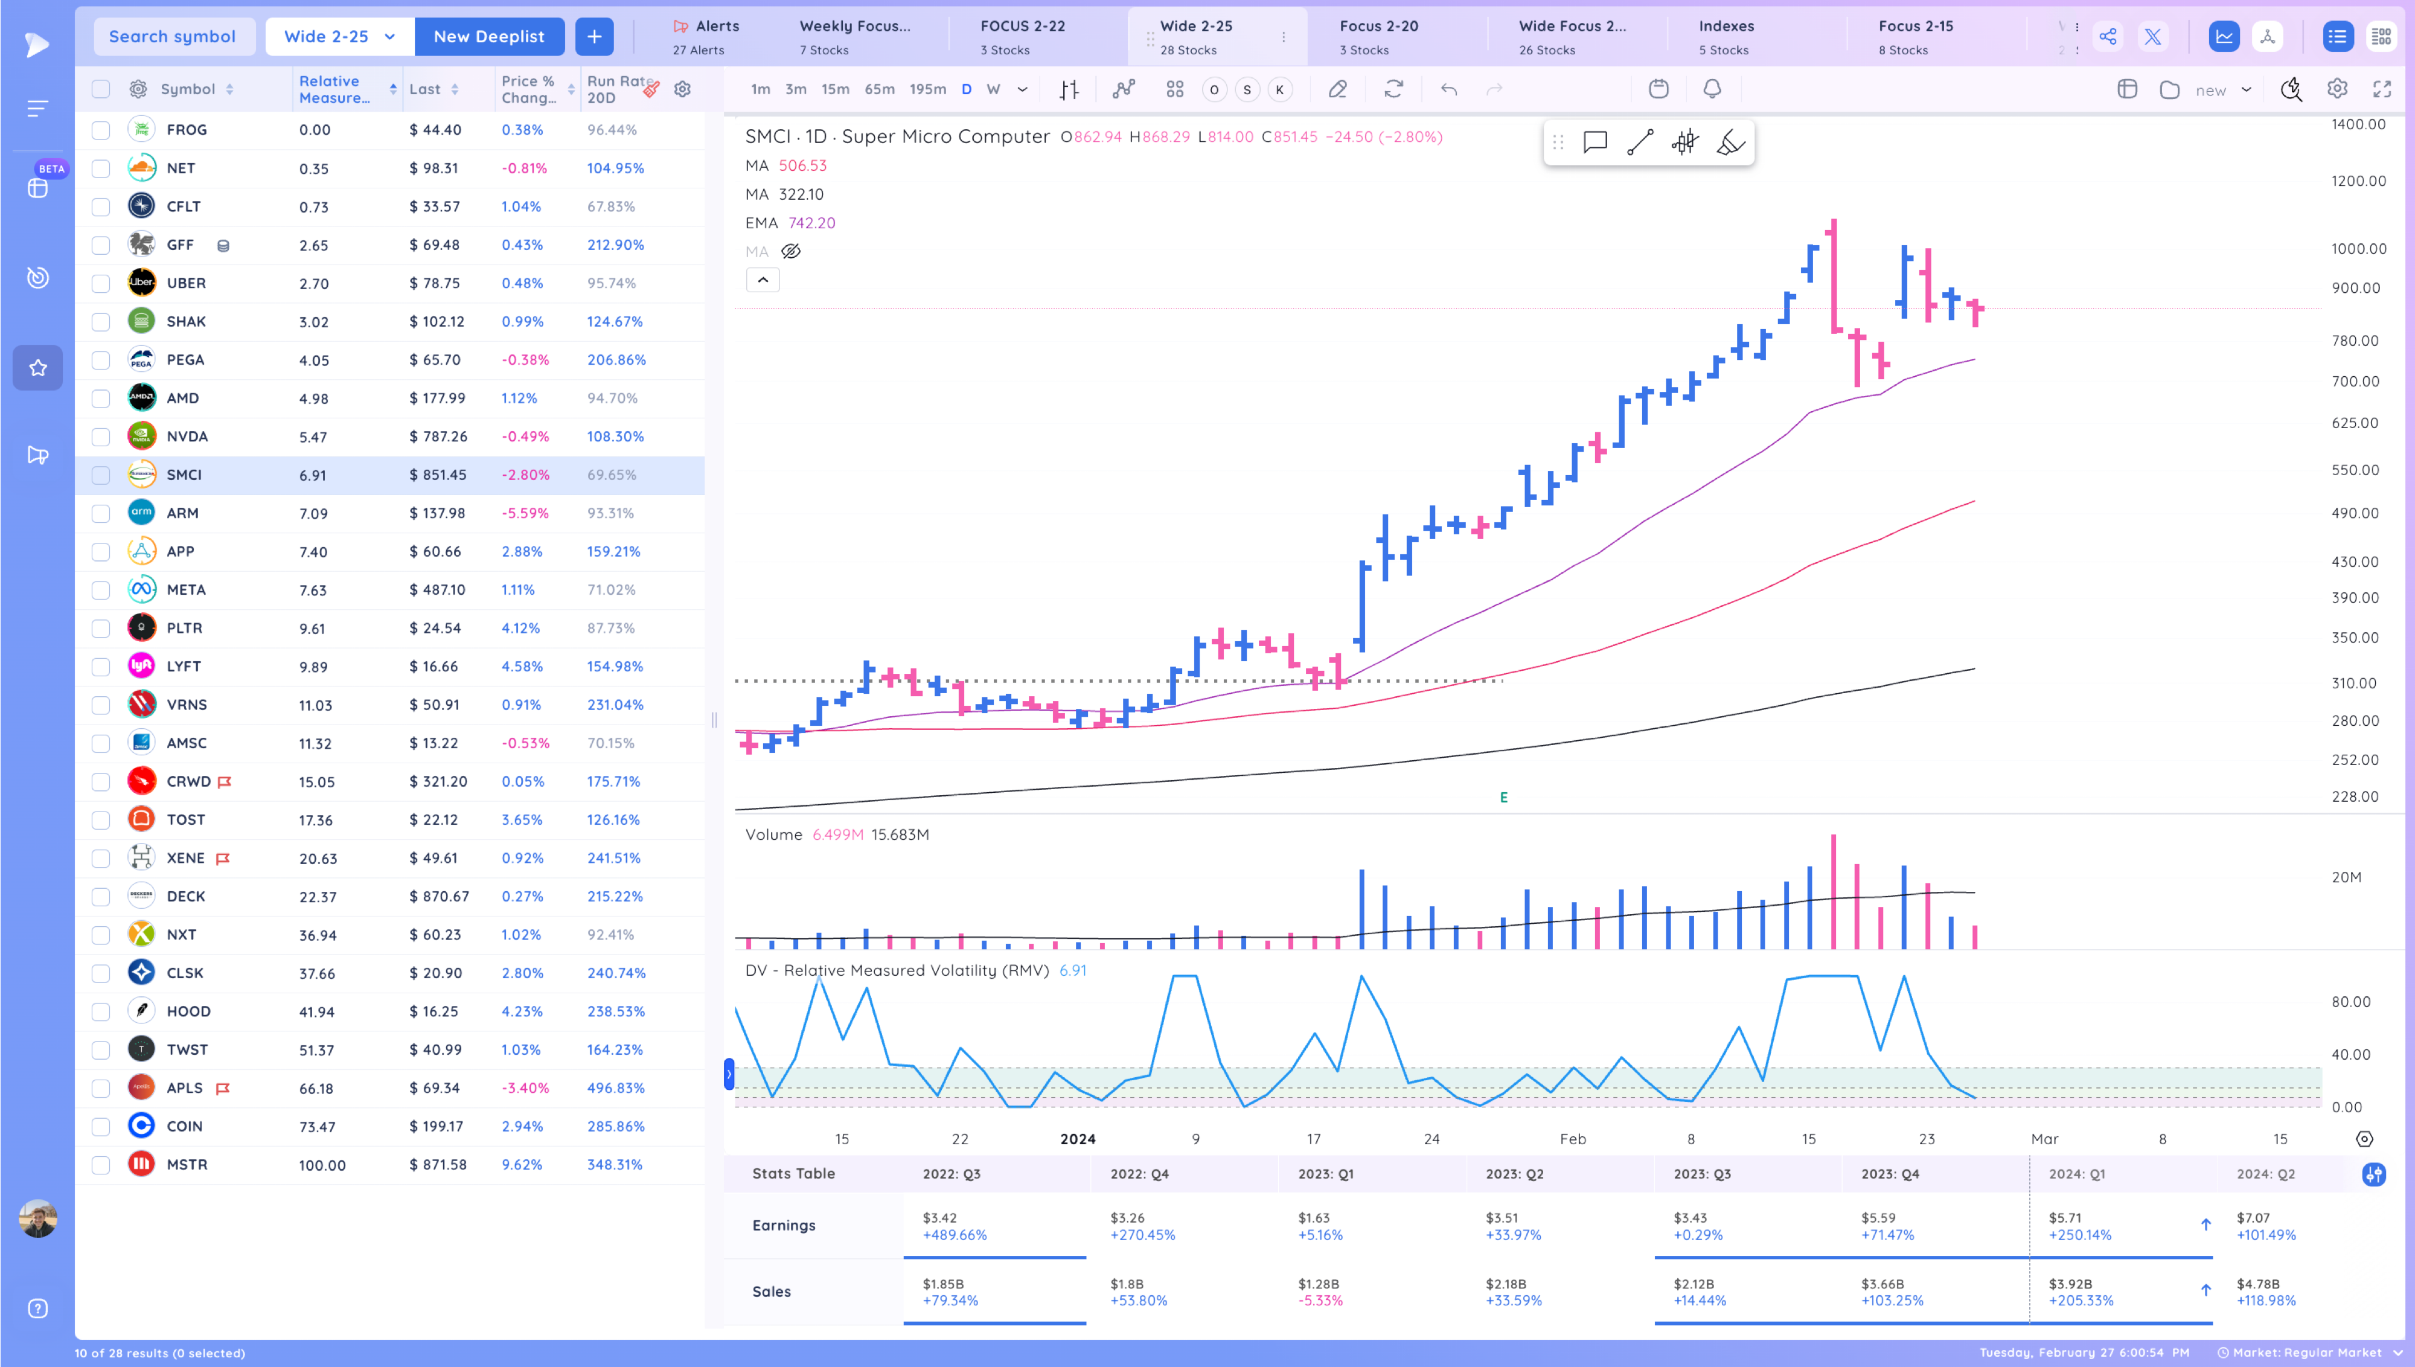Viewport: 2415px width, 1367px height.
Task: Switch to the Focus 2-20 tab
Action: coord(1379,37)
